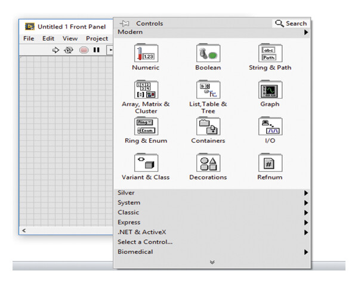Select the Classic palette label
Viewport: 358px width, 283px height.
pyautogui.click(x=128, y=213)
